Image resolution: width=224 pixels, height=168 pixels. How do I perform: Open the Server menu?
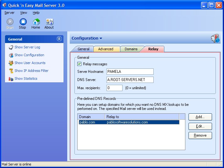point(9,13)
